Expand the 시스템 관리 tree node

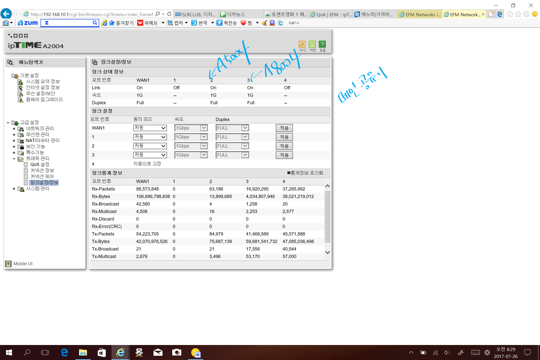pyautogui.click(x=14, y=189)
